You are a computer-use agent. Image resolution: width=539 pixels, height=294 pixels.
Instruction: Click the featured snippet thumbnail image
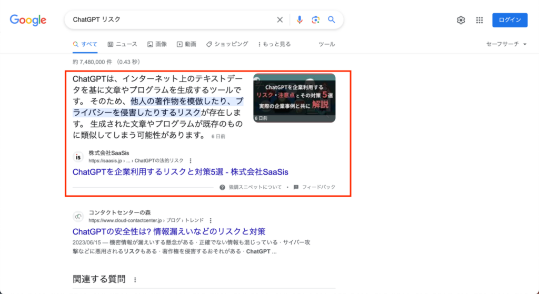pos(294,98)
